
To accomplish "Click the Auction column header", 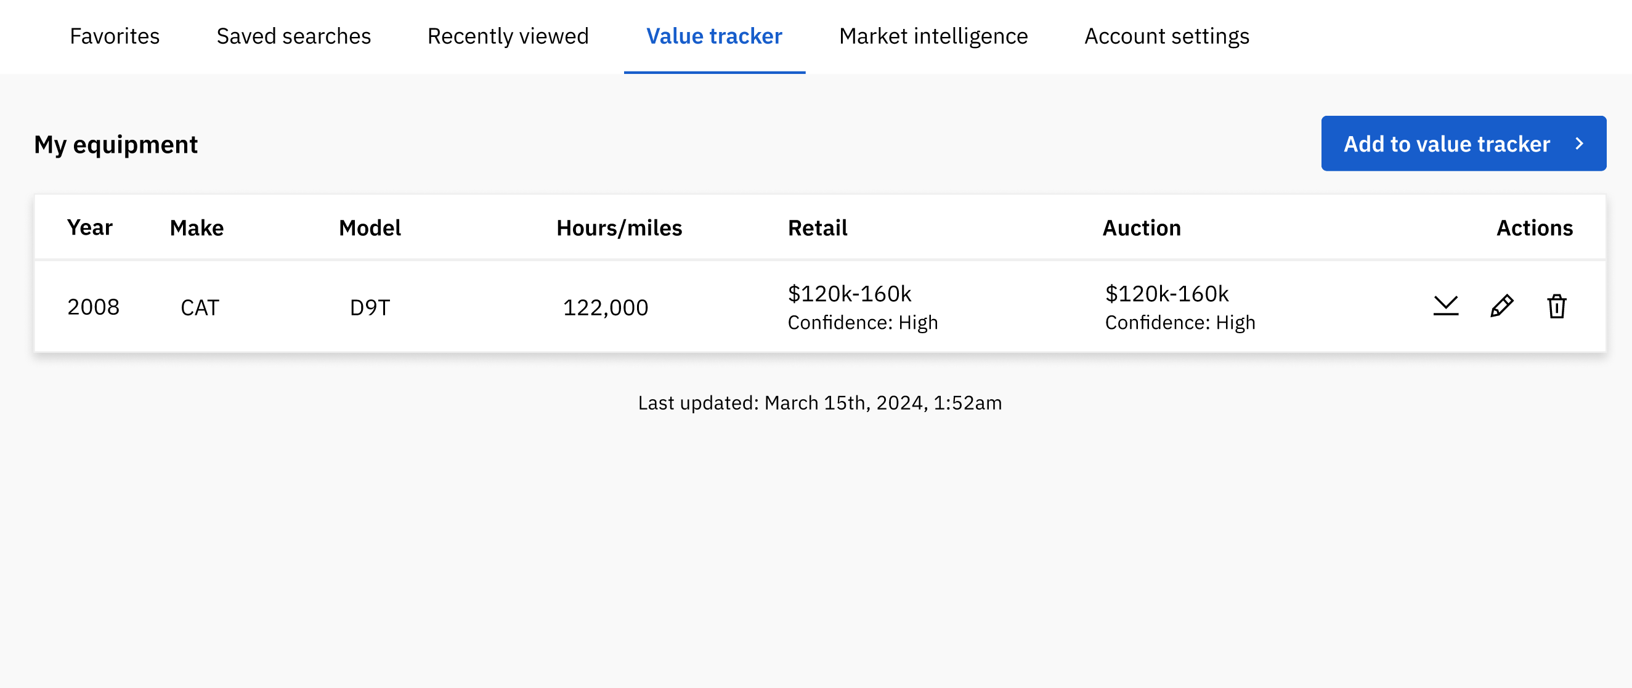I will (1141, 227).
